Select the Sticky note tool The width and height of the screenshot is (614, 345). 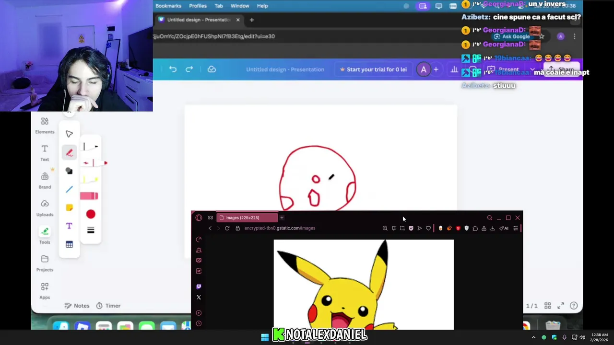tap(69, 207)
